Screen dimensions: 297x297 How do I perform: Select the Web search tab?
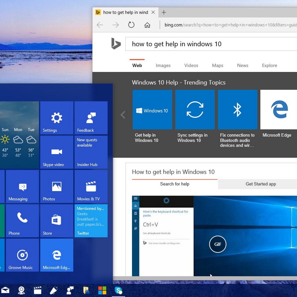pyautogui.click(x=137, y=65)
